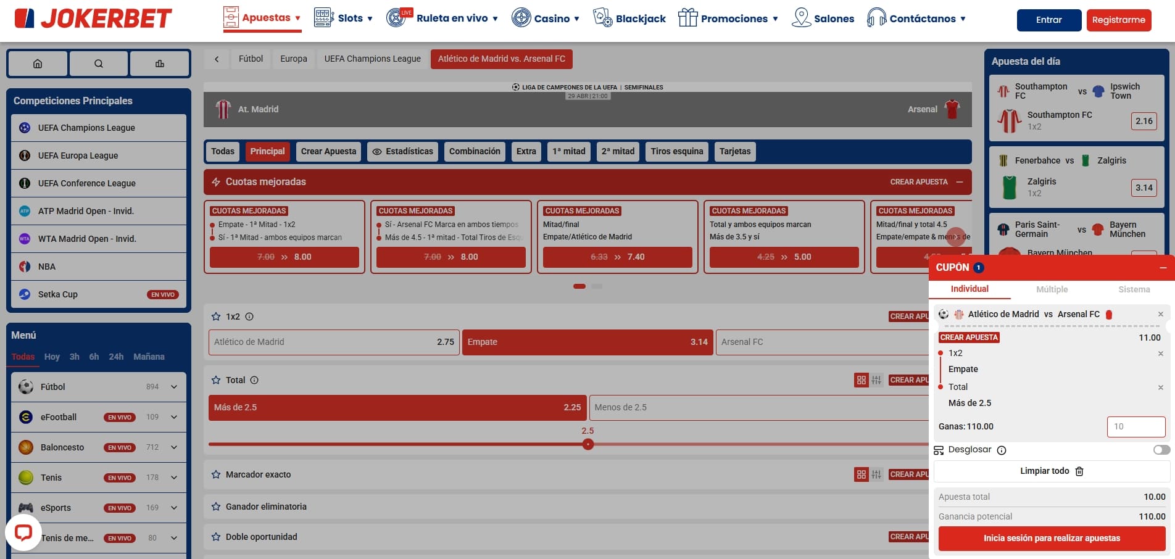Select Atlético de Madrid 2.75 odds
The width and height of the screenshot is (1175, 559).
coord(334,342)
